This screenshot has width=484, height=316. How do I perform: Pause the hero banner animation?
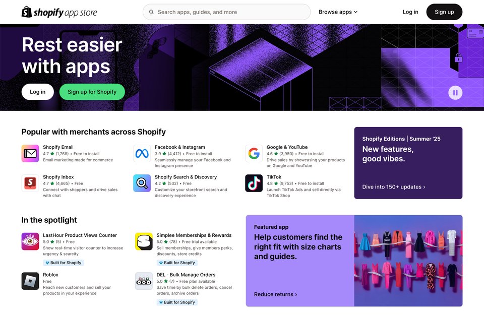455,93
